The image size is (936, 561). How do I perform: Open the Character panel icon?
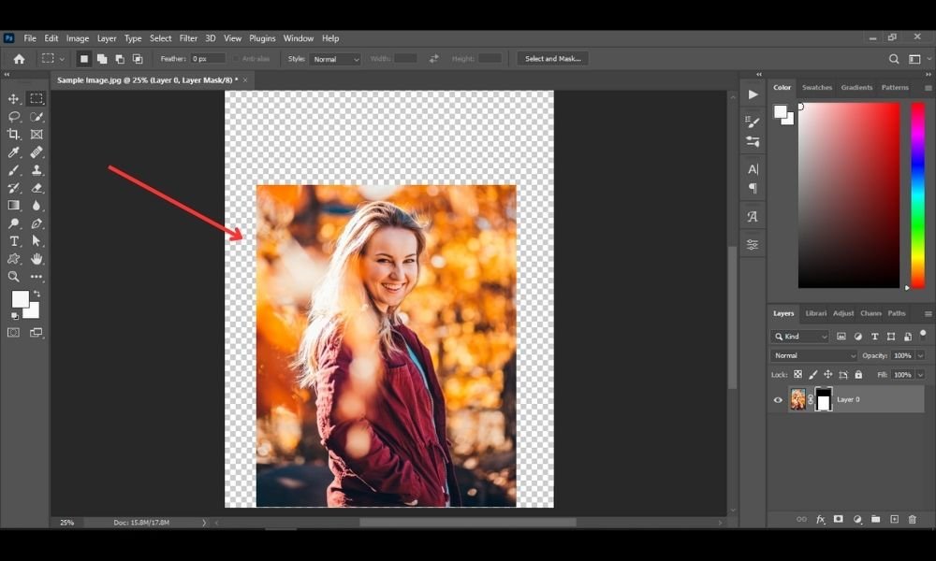pos(753,169)
